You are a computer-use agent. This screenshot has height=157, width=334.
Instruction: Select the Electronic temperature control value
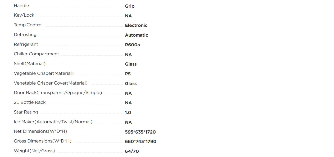136,25
